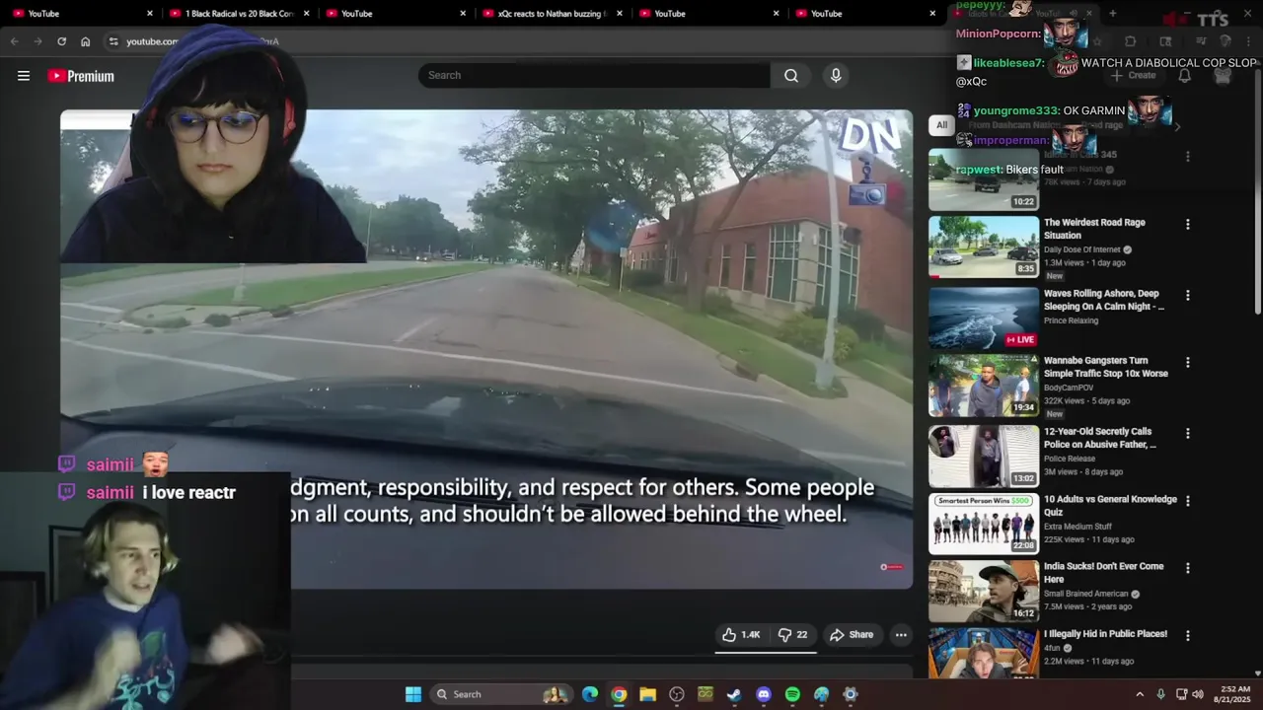The height and width of the screenshot is (710, 1263).
Task: Visit Small Brained American channel
Action: (1085, 594)
